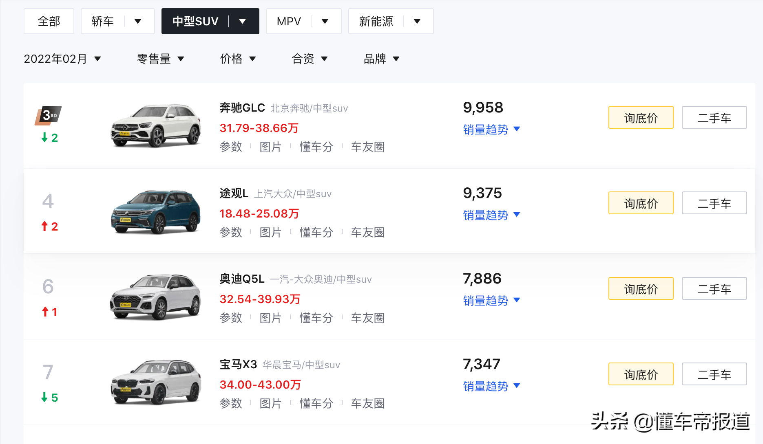Open 车友圈 for 奥迪Q5L
763x444 pixels.
[368, 318]
